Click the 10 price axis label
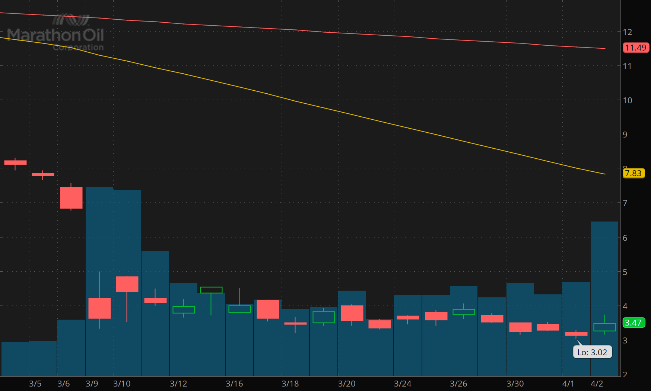The image size is (651, 391). [x=628, y=100]
